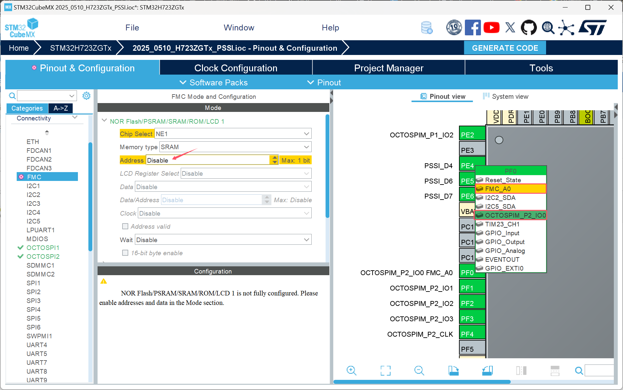Open the GitHub icon link
This screenshot has width=623, height=390.
(x=529, y=27)
